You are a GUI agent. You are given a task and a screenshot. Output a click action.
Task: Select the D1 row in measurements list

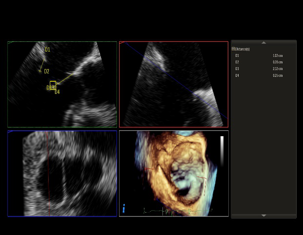click(x=238, y=55)
